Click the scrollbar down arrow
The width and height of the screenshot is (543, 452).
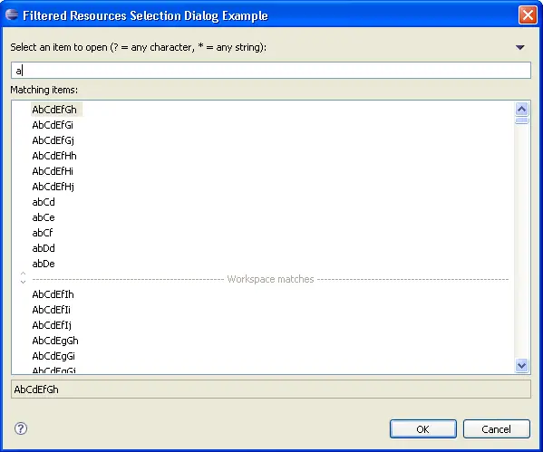click(521, 365)
